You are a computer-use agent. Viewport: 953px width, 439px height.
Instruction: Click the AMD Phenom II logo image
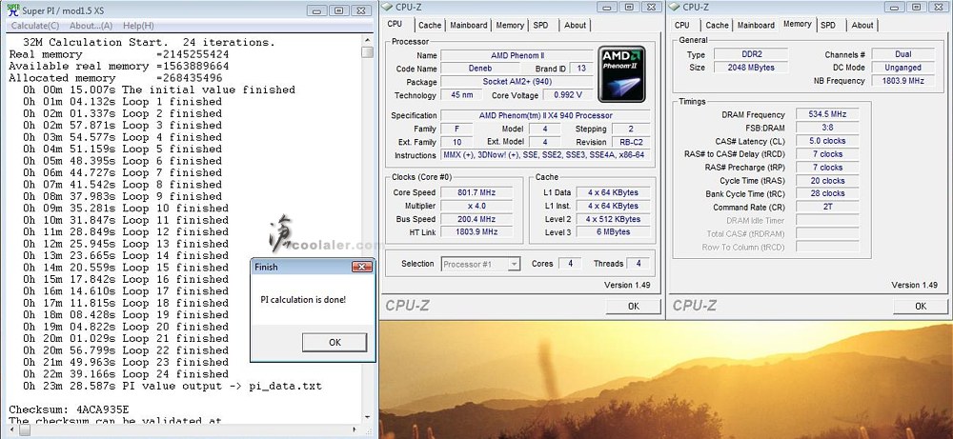tap(621, 74)
